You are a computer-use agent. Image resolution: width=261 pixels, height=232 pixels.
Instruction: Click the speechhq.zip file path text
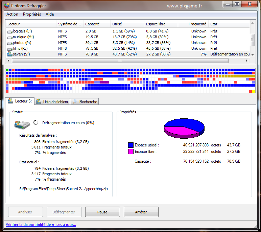click(x=64, y=189)
